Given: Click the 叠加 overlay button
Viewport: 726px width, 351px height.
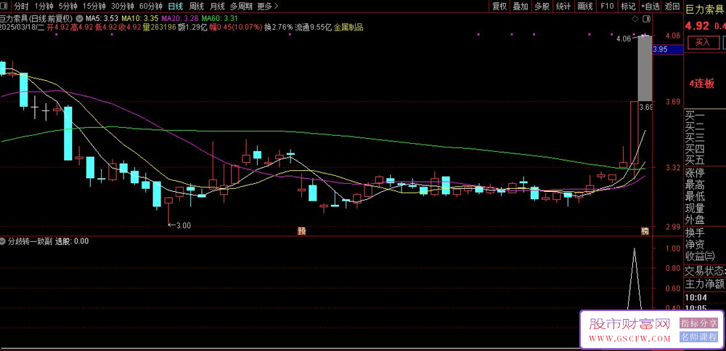Looking at the screenshot, I should pos(521,6).
